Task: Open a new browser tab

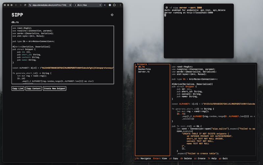Action: 105,5
